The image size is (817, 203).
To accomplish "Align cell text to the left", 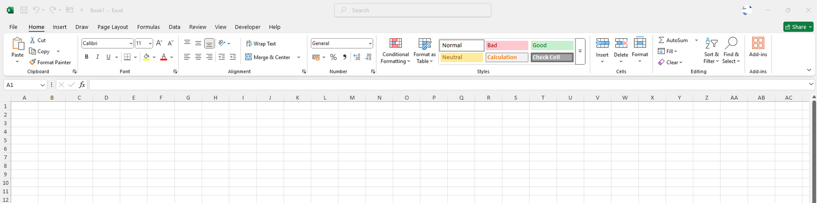I will (187, 57).
